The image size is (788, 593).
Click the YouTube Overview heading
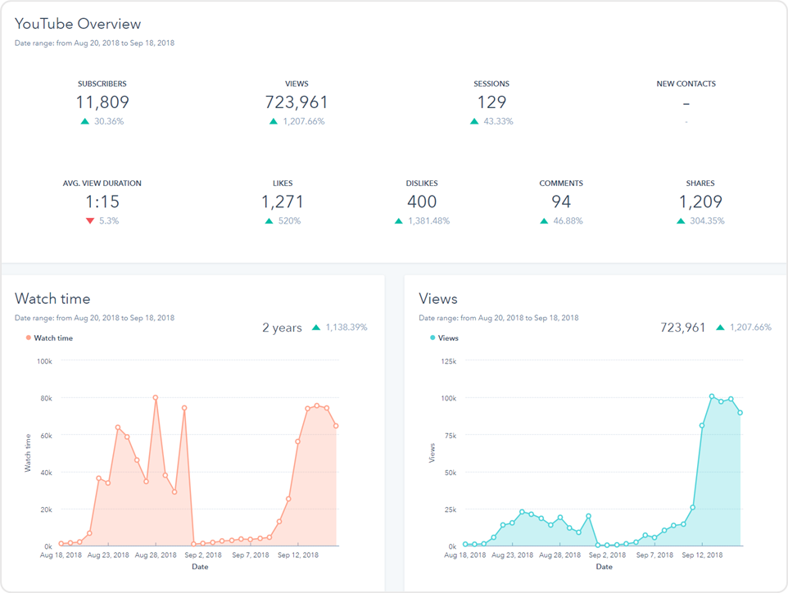coord(78,25)
